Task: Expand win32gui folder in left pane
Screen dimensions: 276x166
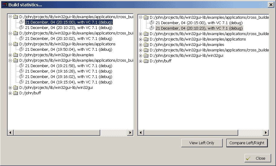Action: pos(11,88)
